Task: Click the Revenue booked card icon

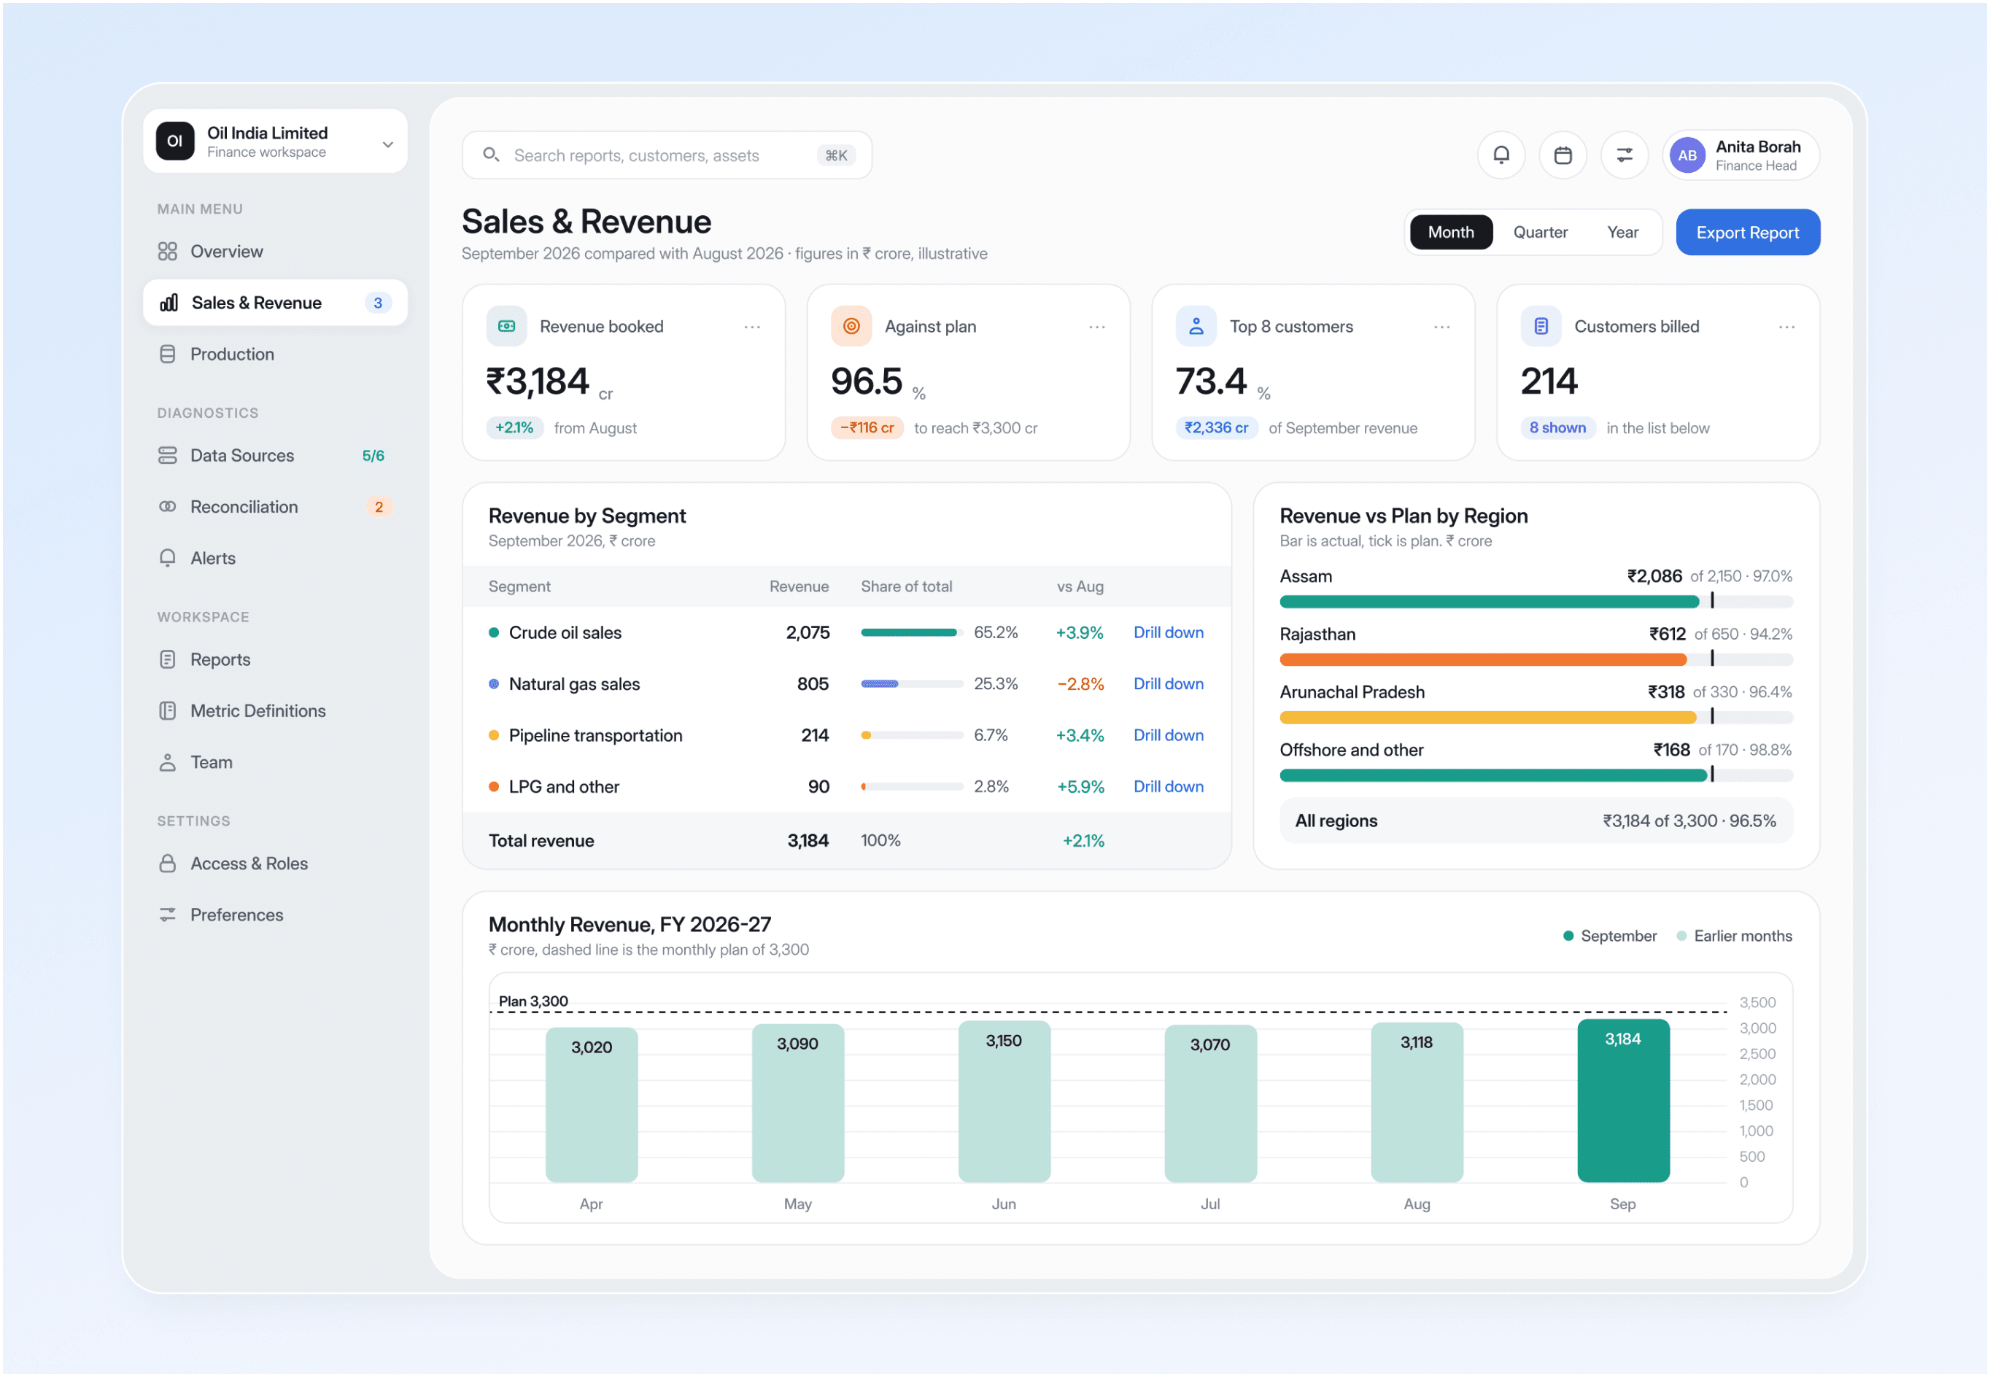Action: (x=508, y=326)
